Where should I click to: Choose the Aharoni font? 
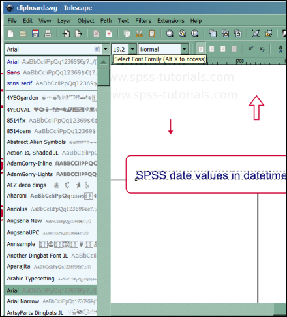pyautogui.click(x=51, y=196)
